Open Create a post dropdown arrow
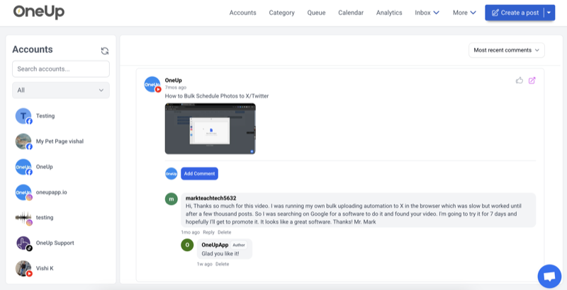Image resolution: width=567 pixels, height=290 pixels. pos(549,13)
